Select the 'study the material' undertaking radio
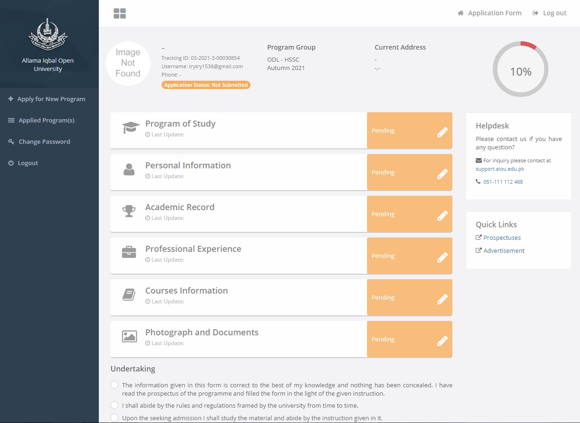The width and height of the screenshot is (580, 423). (x=115, y=418)
